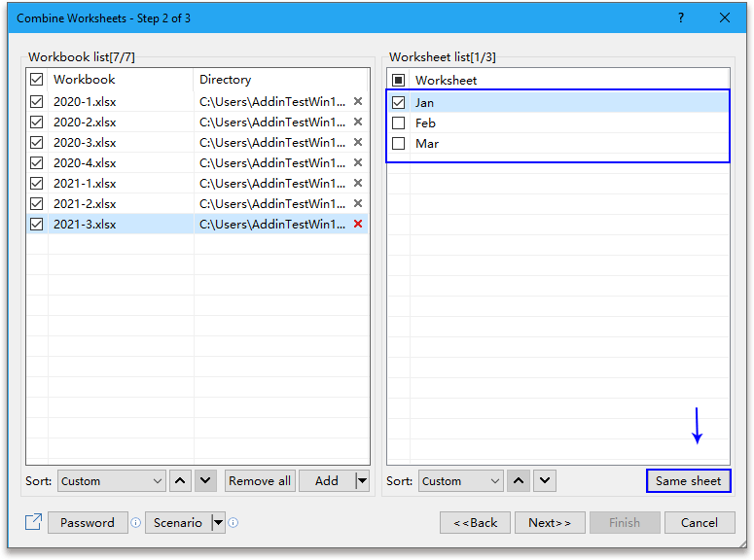Uncheck the Jan worksheet
This screenshot has width=754, height=560.
pos(399,102)
